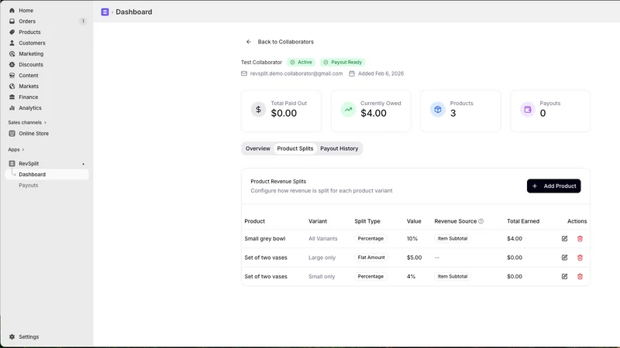Open Discounts in the sidebar
The height and width of the screenshot is (348, 620).
pos(46,65)
